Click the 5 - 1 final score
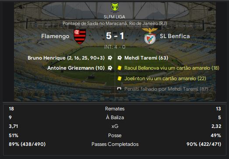 coord(115,36)
